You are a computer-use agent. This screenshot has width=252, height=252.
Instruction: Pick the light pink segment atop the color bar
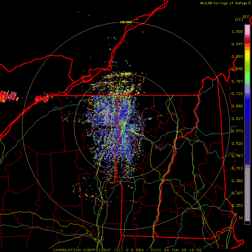tap(247, 30)
